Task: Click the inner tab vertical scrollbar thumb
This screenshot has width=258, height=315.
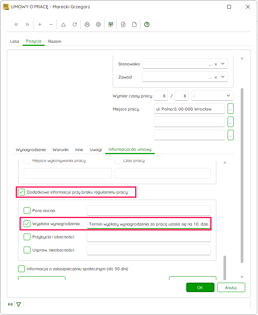Action: pos(225,268)
